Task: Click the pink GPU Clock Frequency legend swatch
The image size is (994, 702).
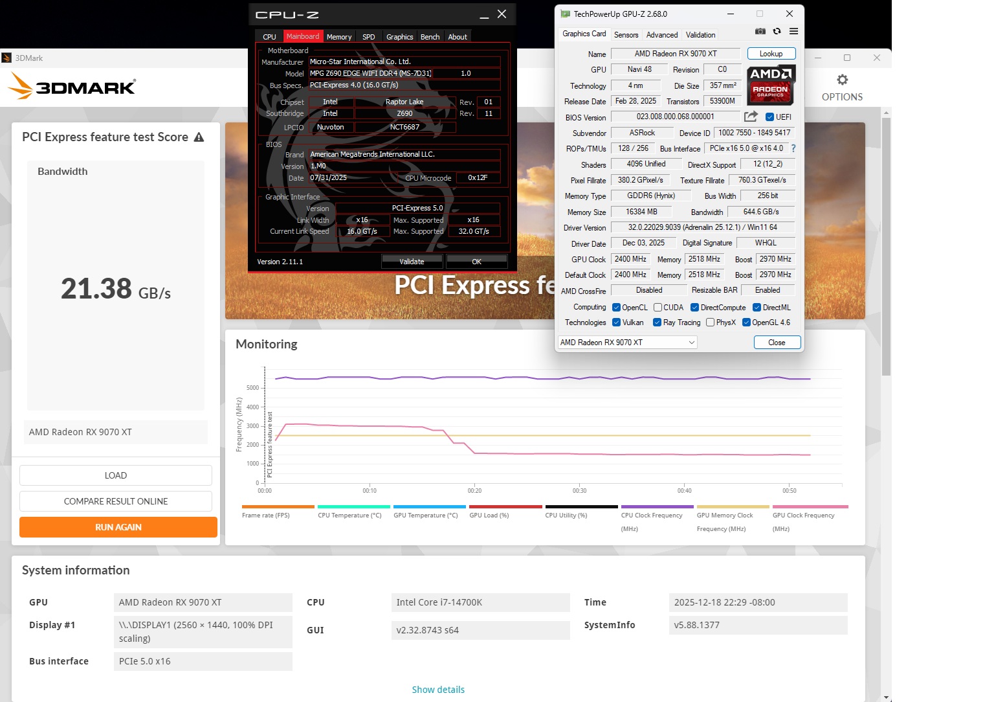Action: pos(810,507)
